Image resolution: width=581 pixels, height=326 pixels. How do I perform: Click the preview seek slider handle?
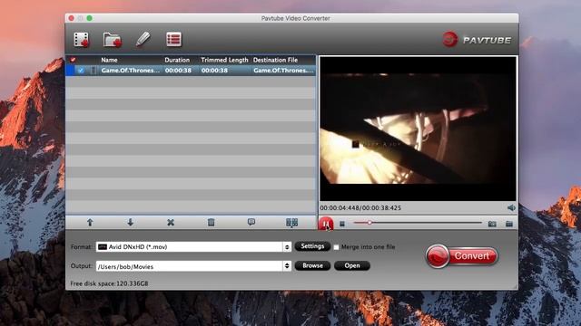(369, 223)
